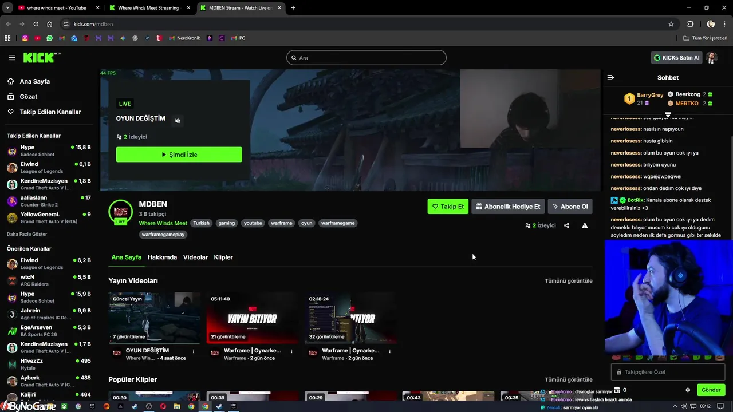Open the Güncel Yayın video thumbnail

pyautogui.click(x=154, y=318)
